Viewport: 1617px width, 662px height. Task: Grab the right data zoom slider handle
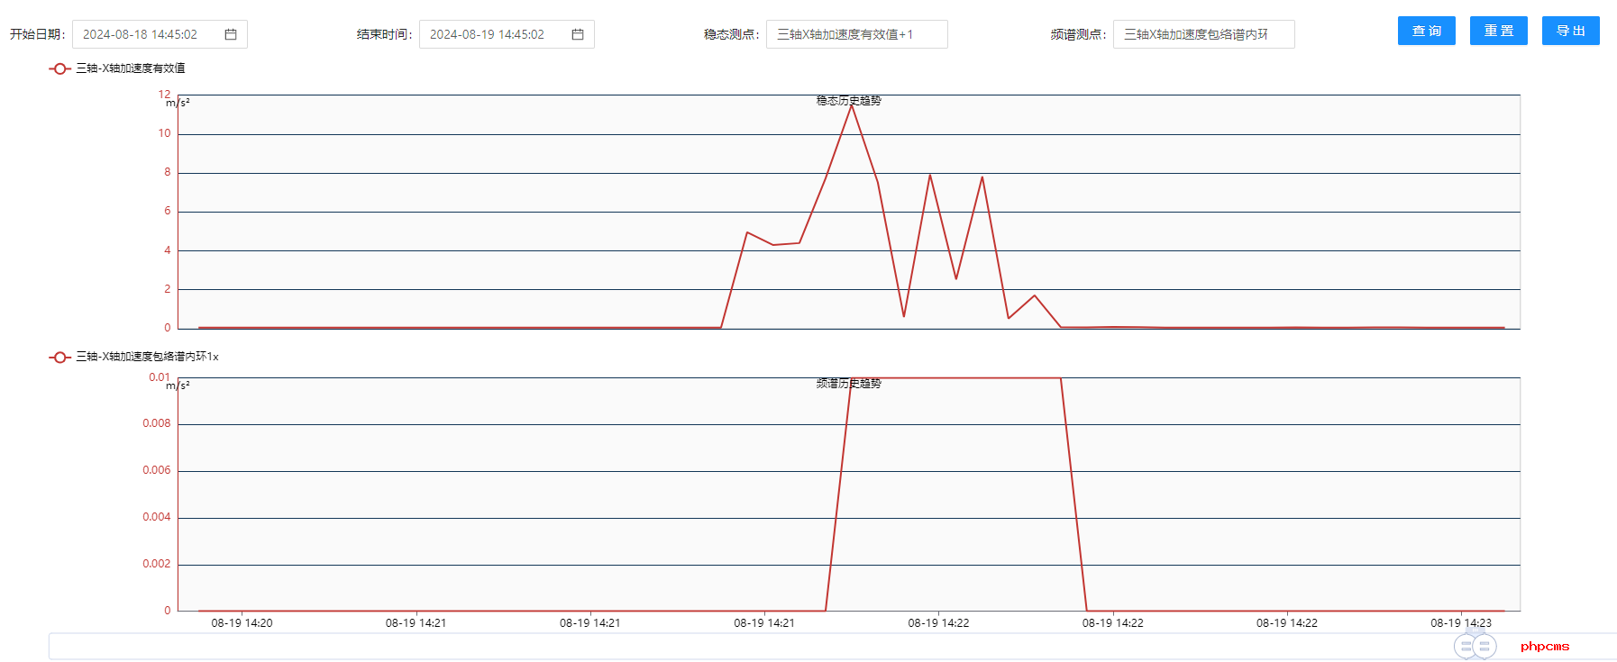tap(1485, 646)
